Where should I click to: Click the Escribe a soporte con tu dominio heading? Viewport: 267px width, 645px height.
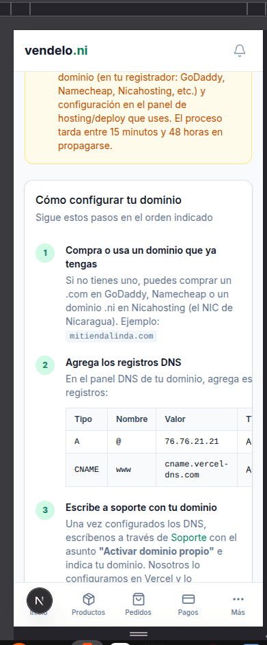coord(141,508)
